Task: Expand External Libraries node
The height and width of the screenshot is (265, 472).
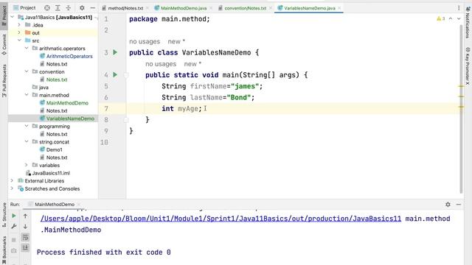Action: (x=12, y=181)
